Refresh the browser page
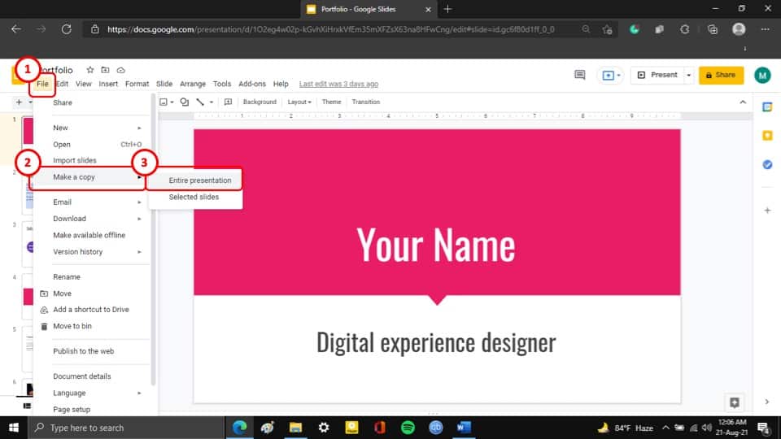Image resolution: width=781 pixels, height=439 pixels. pos(66,29)
